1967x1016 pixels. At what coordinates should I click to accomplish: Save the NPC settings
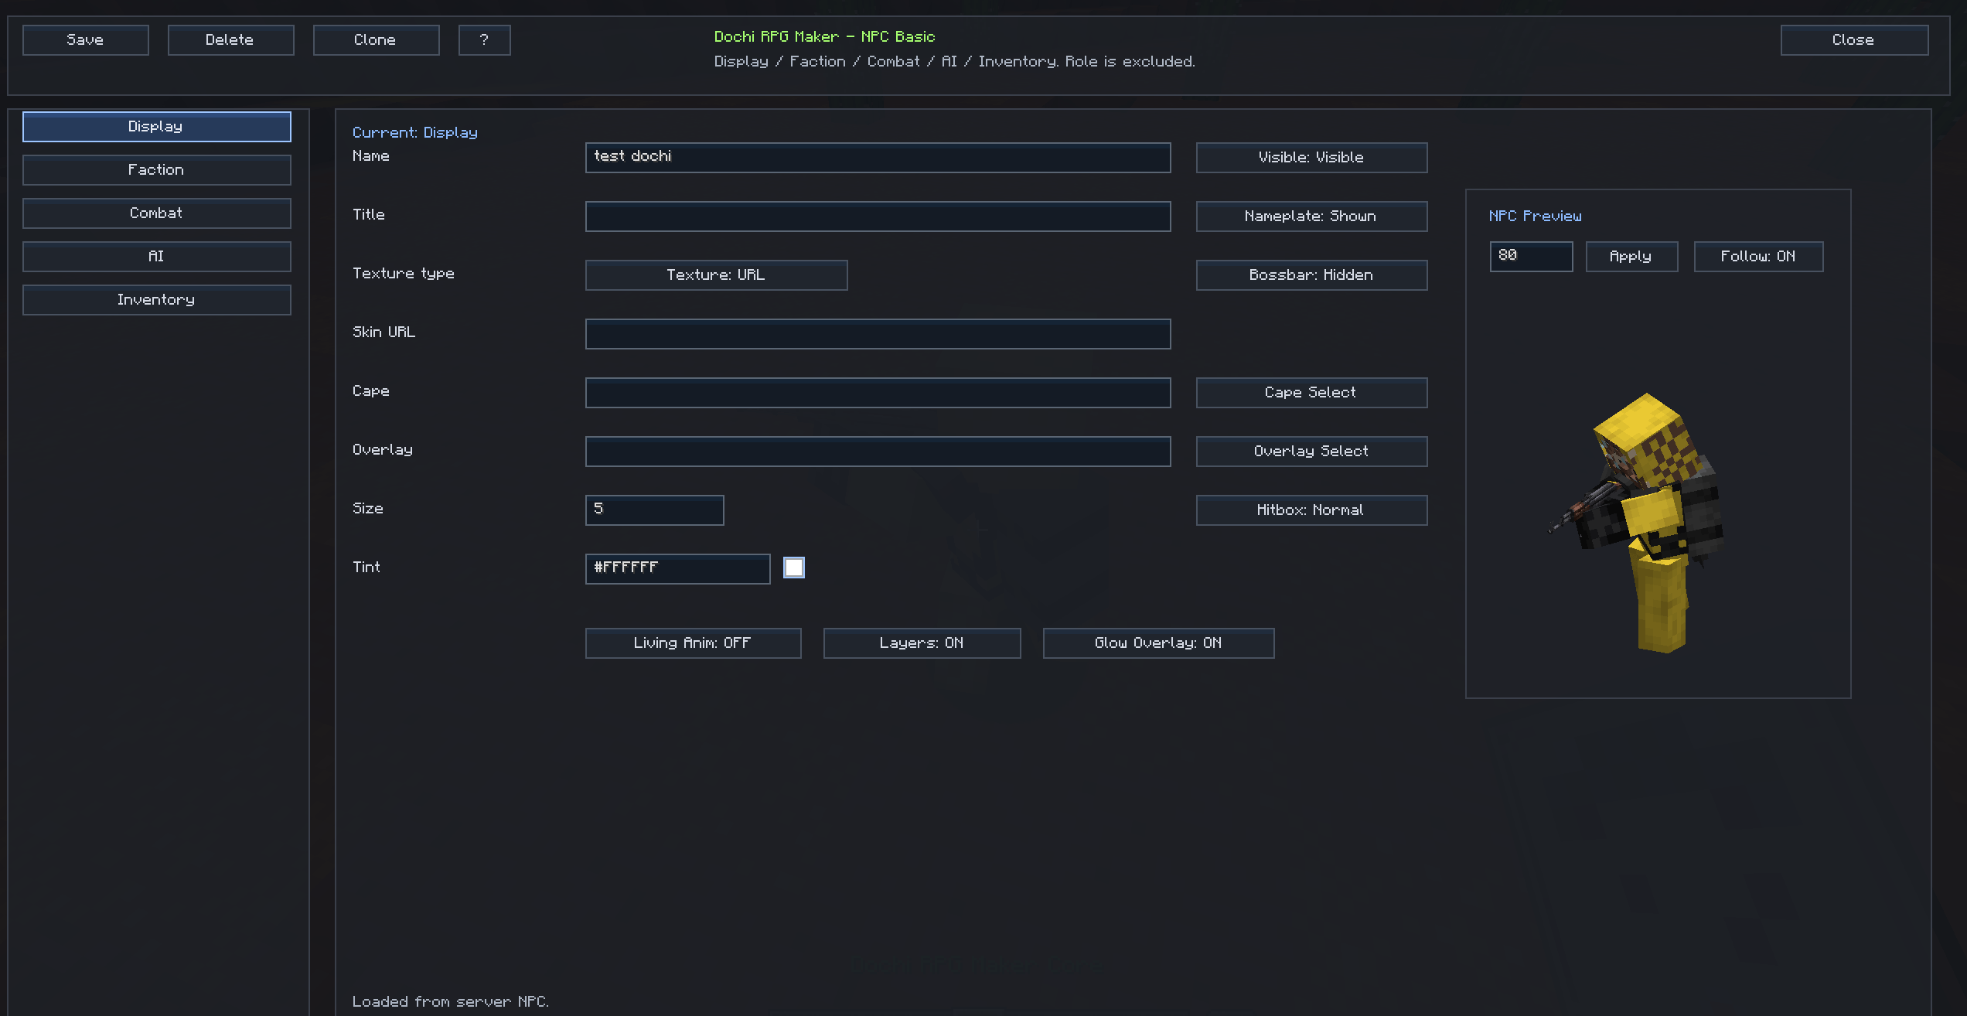86,40
